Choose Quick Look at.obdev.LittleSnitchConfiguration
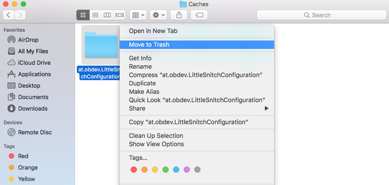389x185 pixels. (x=197, y=100)
